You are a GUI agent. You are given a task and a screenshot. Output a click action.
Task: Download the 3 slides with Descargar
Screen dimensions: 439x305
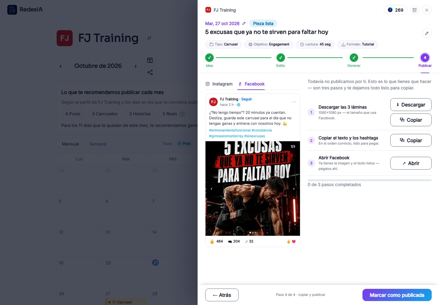(411, 105)
